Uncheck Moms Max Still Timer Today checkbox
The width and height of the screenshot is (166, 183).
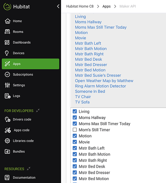(x=75, y=124)
